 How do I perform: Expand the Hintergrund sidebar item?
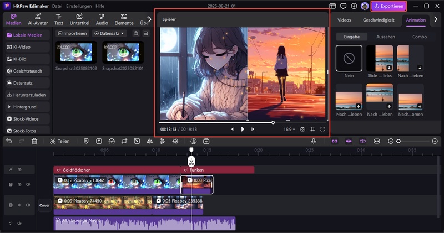27,107
